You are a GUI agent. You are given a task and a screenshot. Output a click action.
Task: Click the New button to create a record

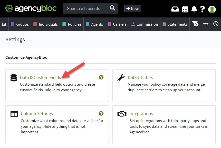[132, 8]
